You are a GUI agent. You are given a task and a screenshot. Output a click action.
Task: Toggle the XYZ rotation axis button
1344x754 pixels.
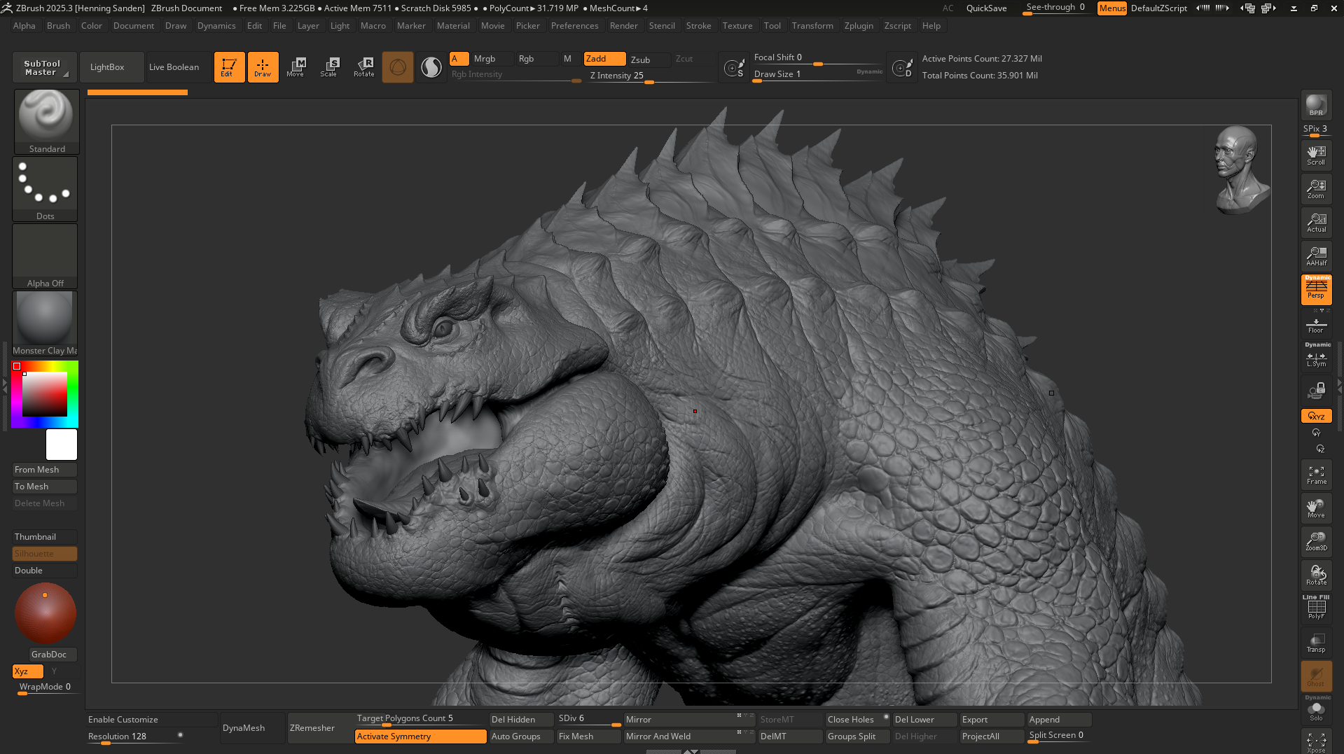(1316, 416)
